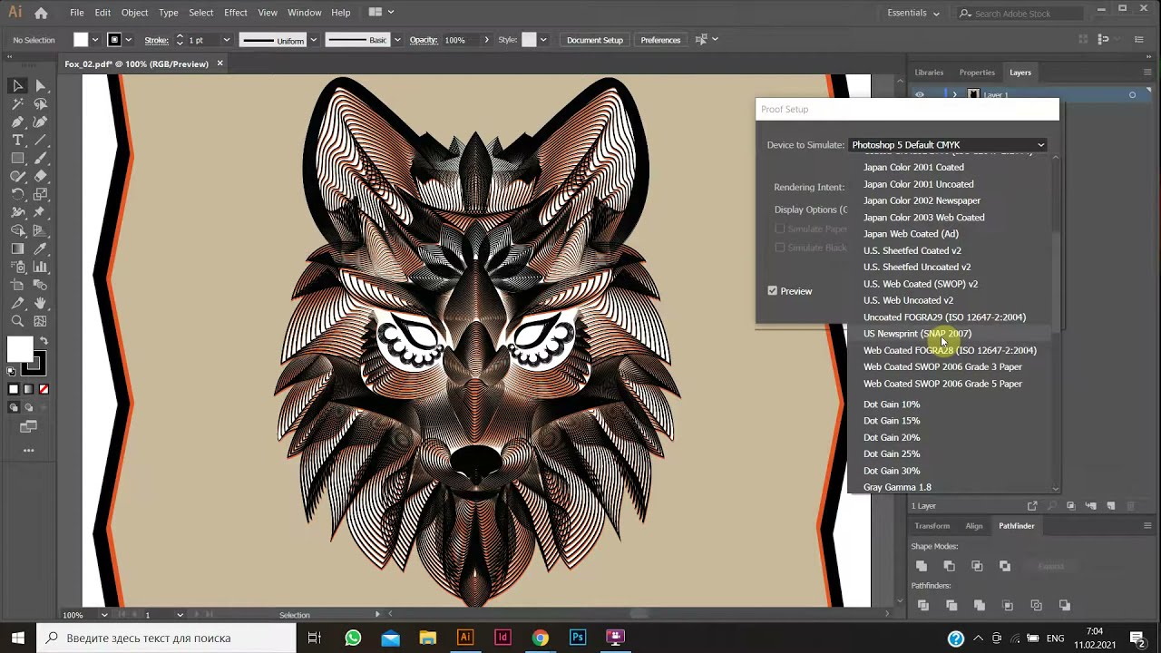Click the Minus Back pathfinder icon

[x=1065, y=605]
